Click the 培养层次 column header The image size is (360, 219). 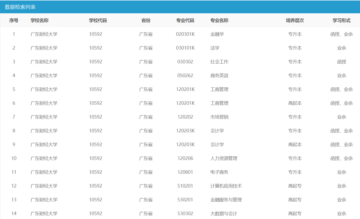pyautogui.click(x=295, y=20)
